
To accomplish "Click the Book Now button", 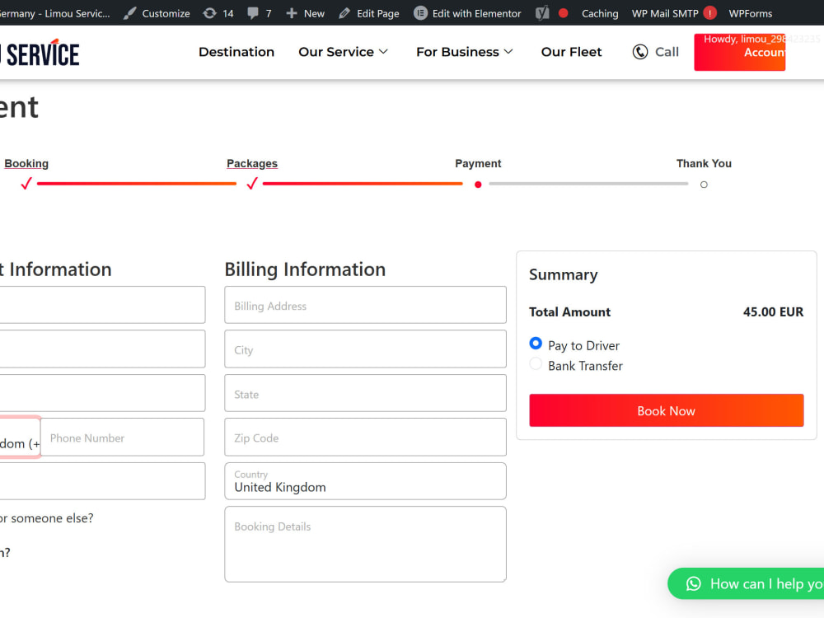I will (666, 410).
